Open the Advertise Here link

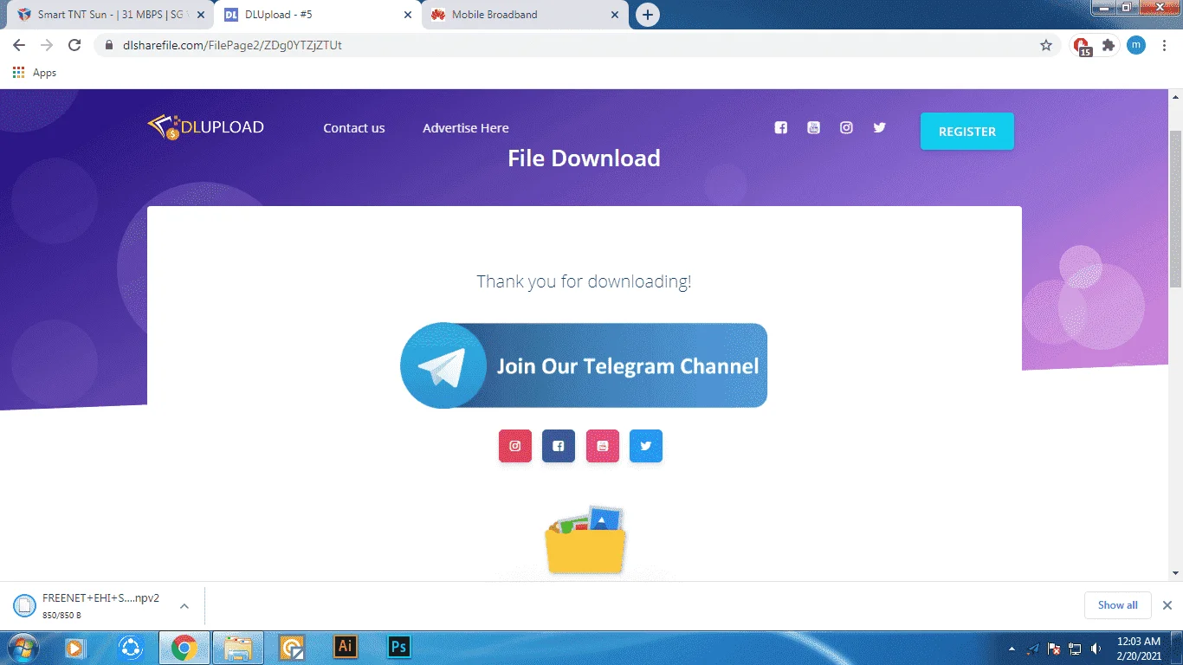(x=466, y=128)
